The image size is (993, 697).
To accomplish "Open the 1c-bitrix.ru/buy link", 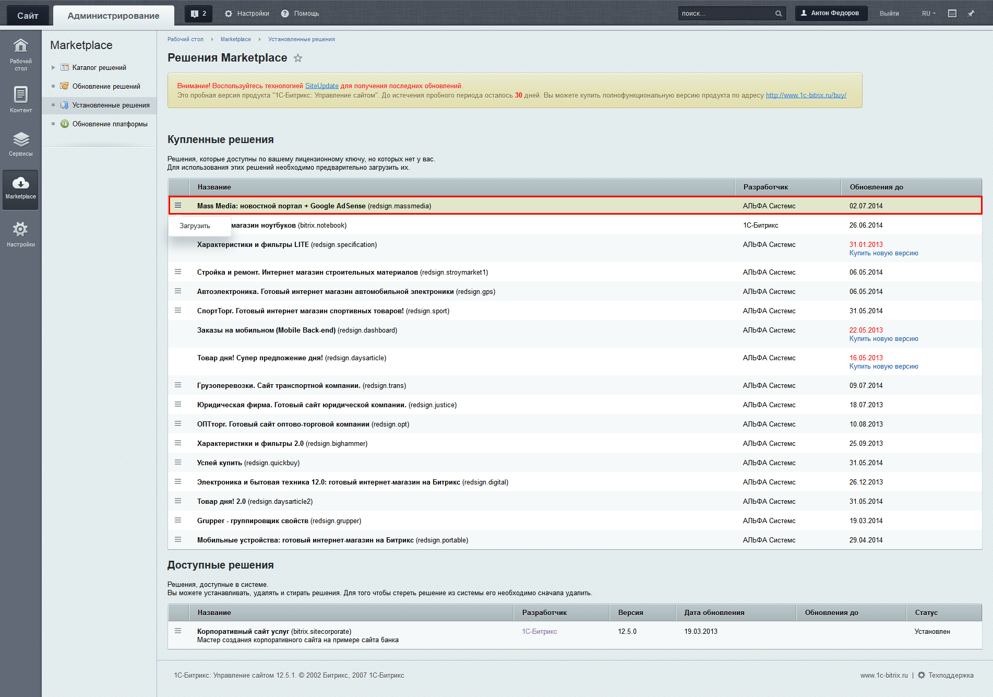I will tap(806, 96).
